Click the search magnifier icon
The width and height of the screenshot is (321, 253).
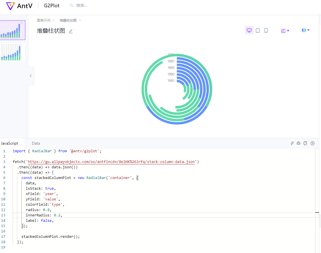coord(72,5)
